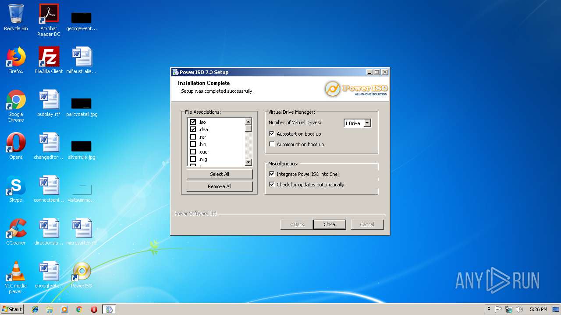Click the taskbar clock showing 5:26 PM
561x315 pixels.
(x=538, y=309)
